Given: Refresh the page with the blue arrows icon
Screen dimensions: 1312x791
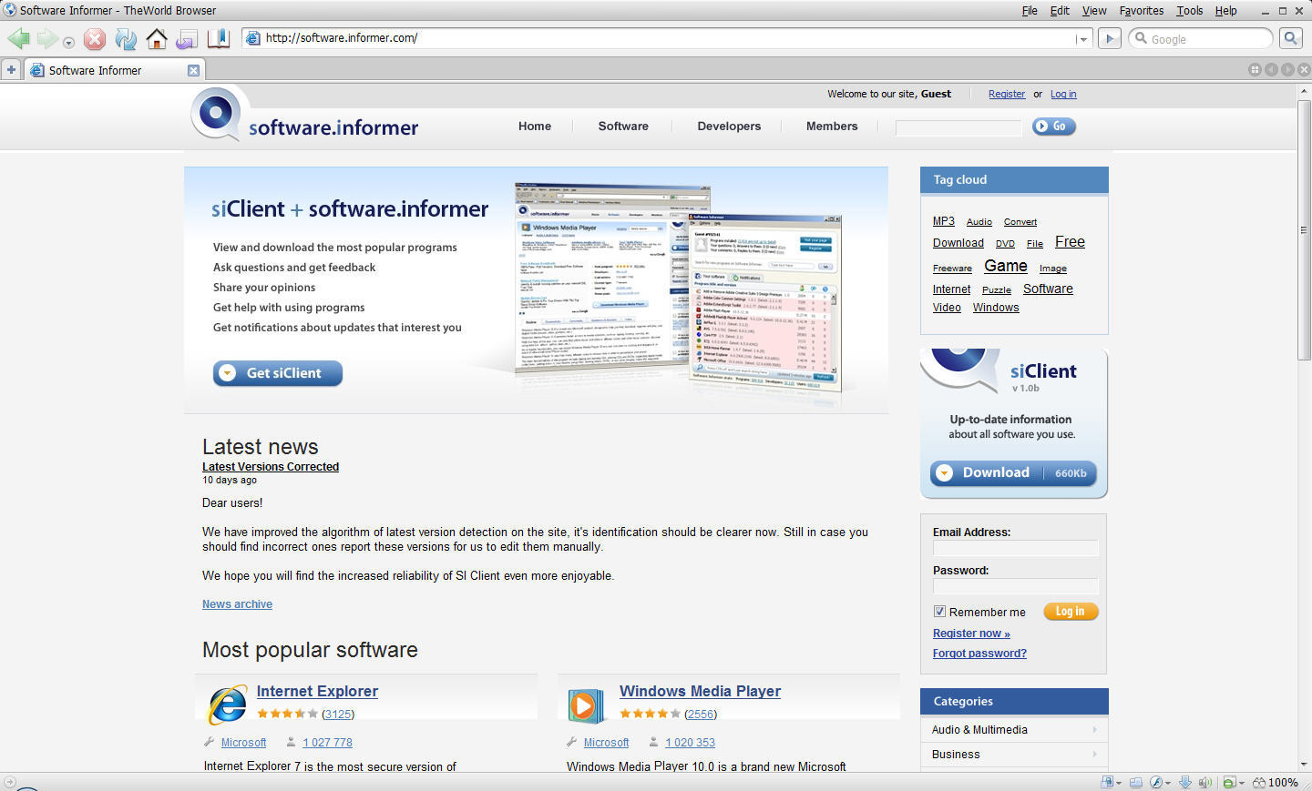Looking at the screenshot, I should [x=126, y=38].
